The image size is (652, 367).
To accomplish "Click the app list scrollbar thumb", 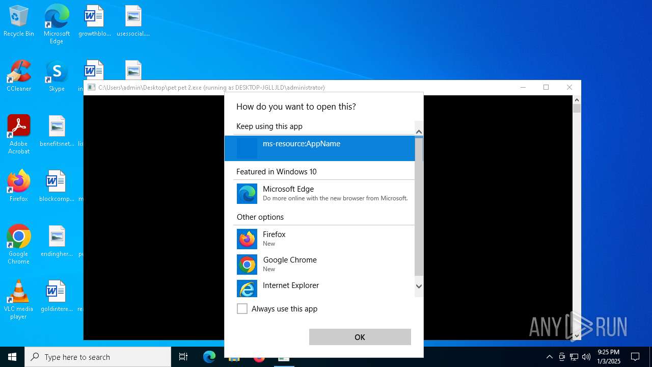I will (x=419, y=206).
